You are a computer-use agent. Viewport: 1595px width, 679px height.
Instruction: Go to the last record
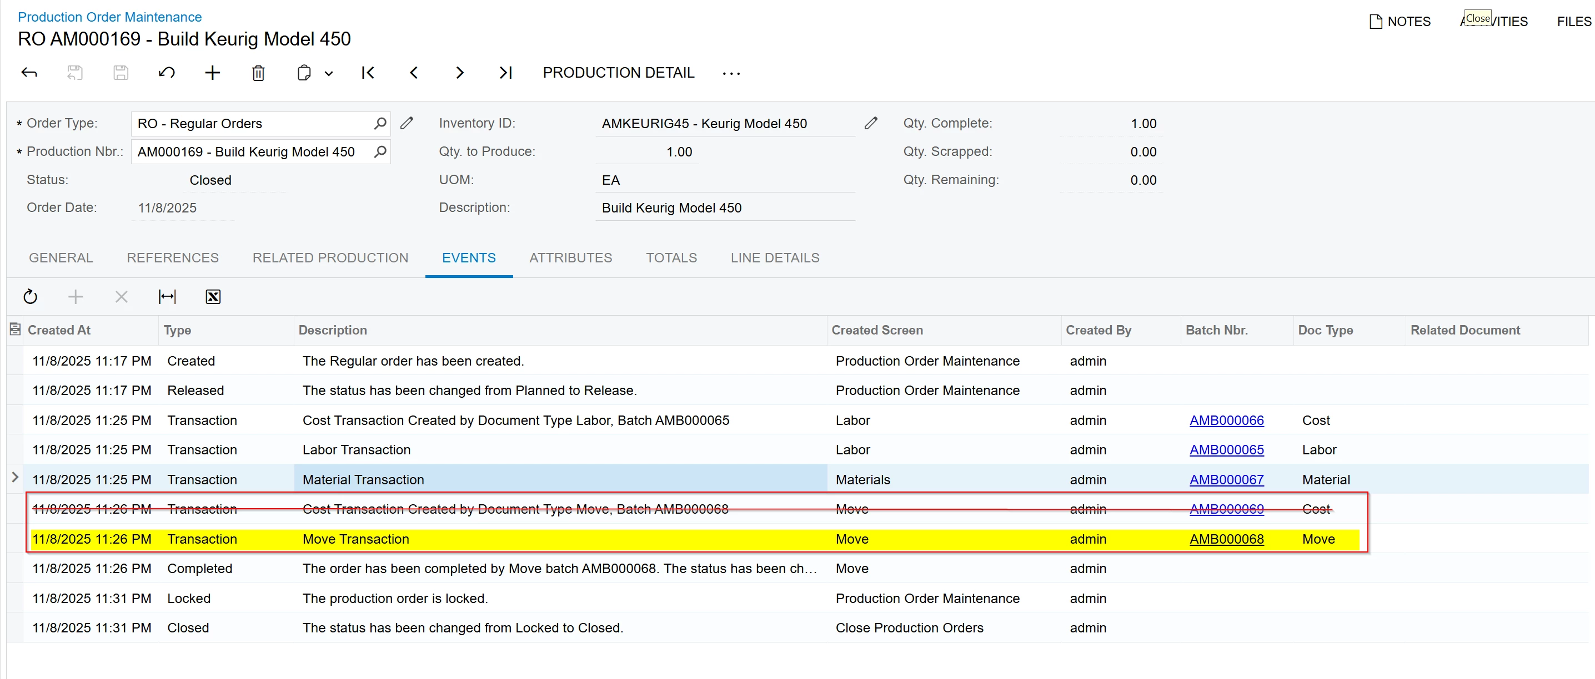coord(505,73)
